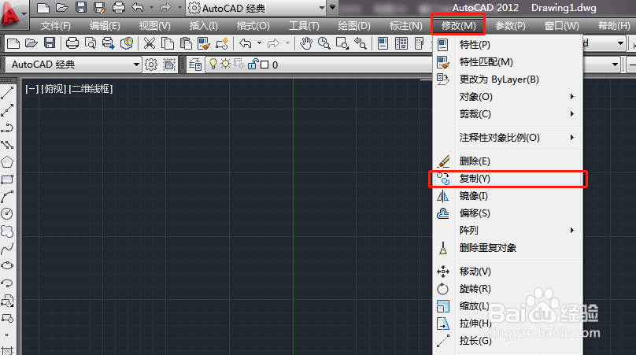Open the 绘图(D) menu
This screenshot has height=355, width=636.
pos(354,26)
